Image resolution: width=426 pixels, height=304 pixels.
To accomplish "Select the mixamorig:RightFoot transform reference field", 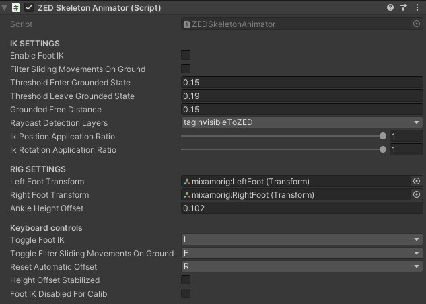I will pyautogui.click(x=296, y=195).
